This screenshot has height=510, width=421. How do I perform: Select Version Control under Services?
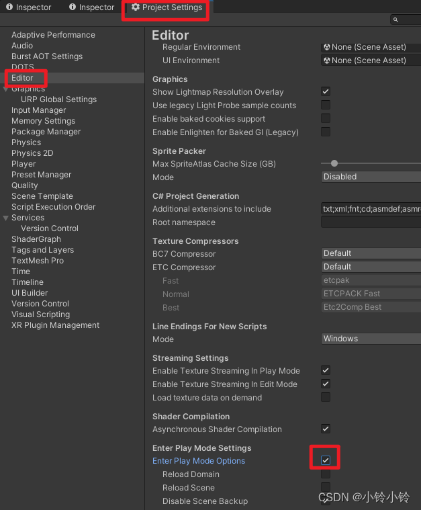point(50,228)
